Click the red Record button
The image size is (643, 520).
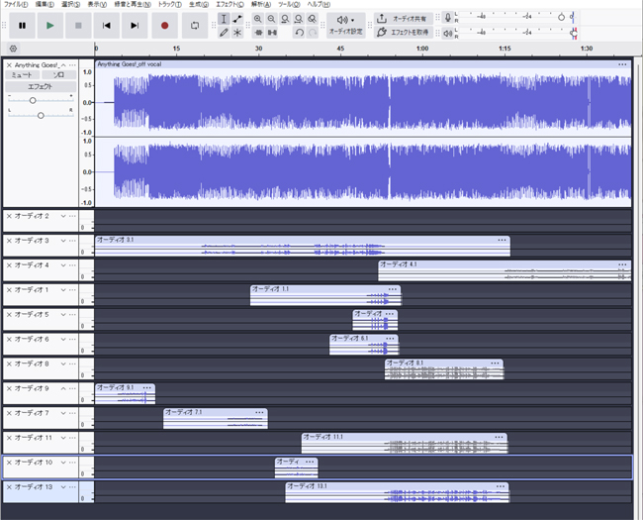pyautogui.click(x=164, y=25)
